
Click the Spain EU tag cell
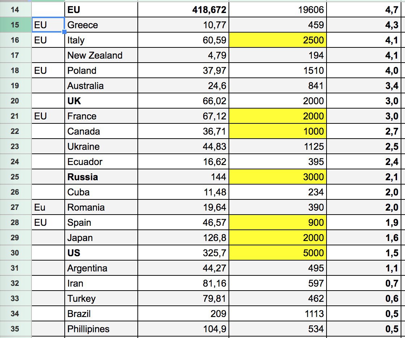[48, 223]
